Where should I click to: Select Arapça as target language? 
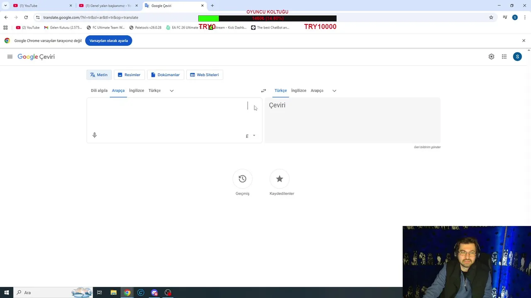point(317,91)
